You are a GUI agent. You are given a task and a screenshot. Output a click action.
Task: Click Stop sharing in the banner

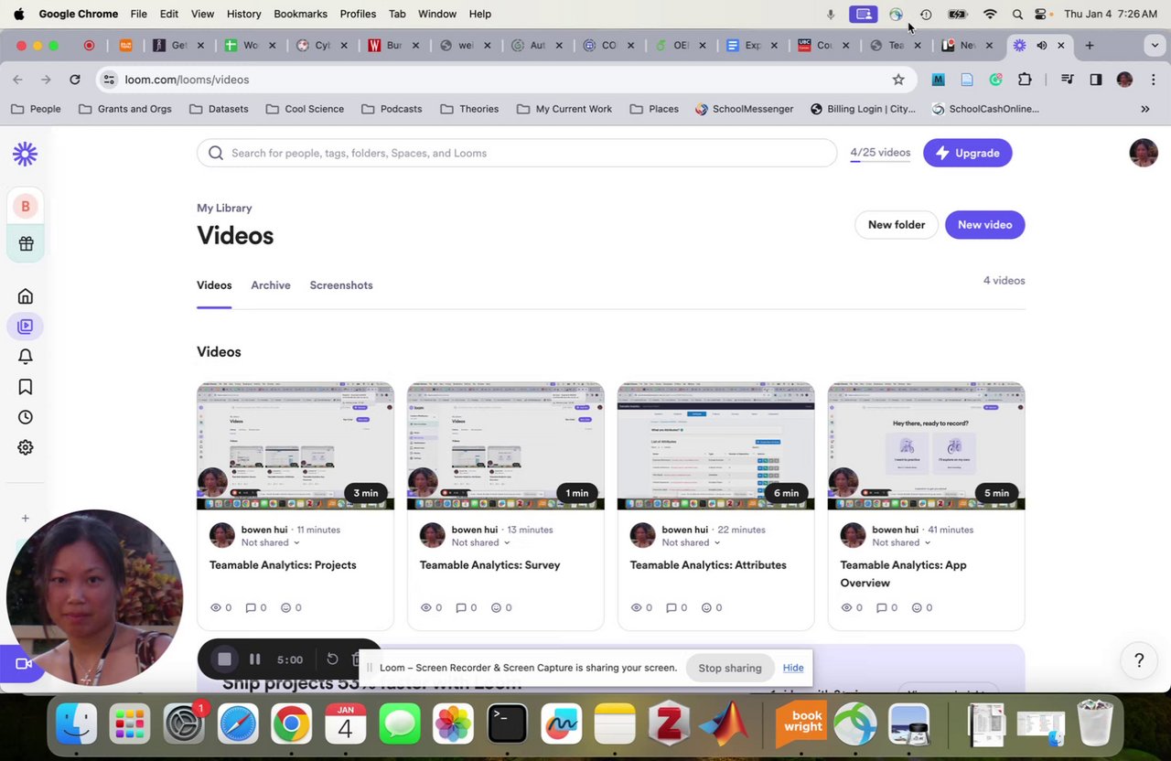point(730,668)
